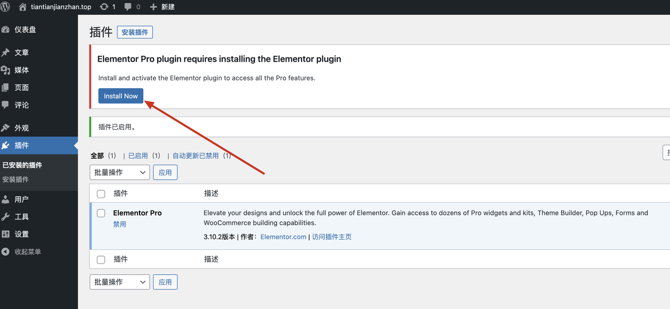Toggle select-all checkbox in table header
Screen dimensions: 670x309
tap(101, 194)
